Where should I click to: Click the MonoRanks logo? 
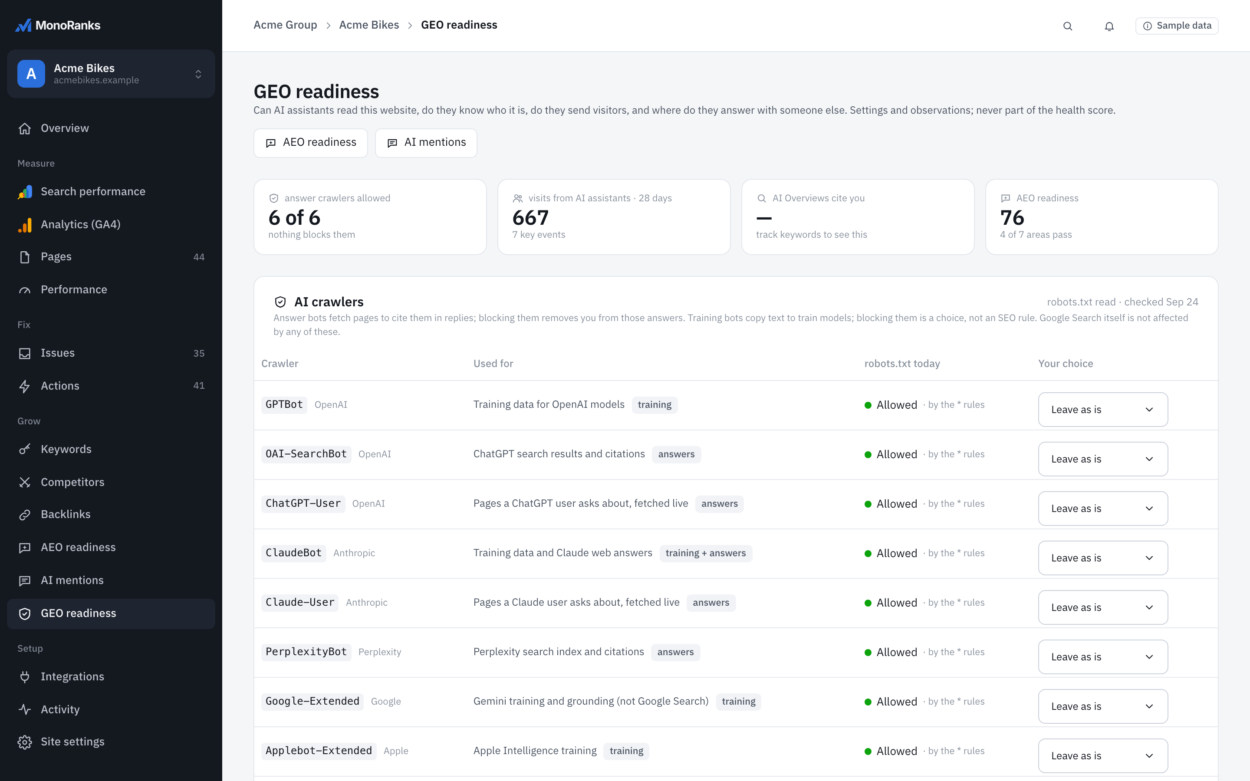click(x=58, y=25)
